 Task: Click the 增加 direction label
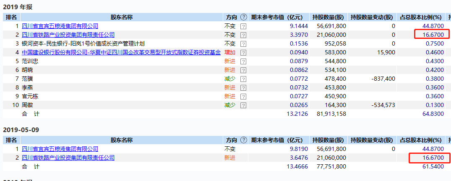230,52
